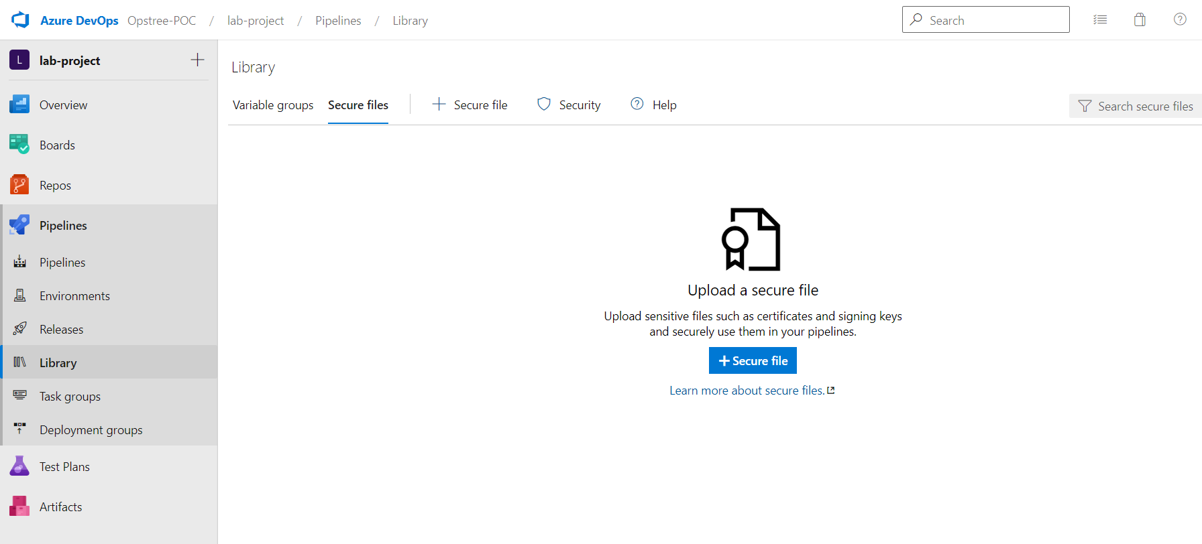Open Repos in the sidebar
Image resolution: width=1202 pixels, height=544 pixels.
point(109,185)
